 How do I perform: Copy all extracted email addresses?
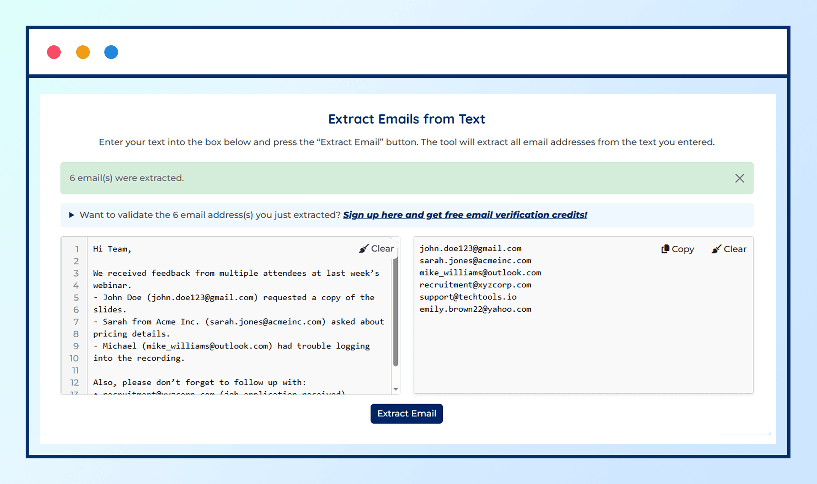677,249
